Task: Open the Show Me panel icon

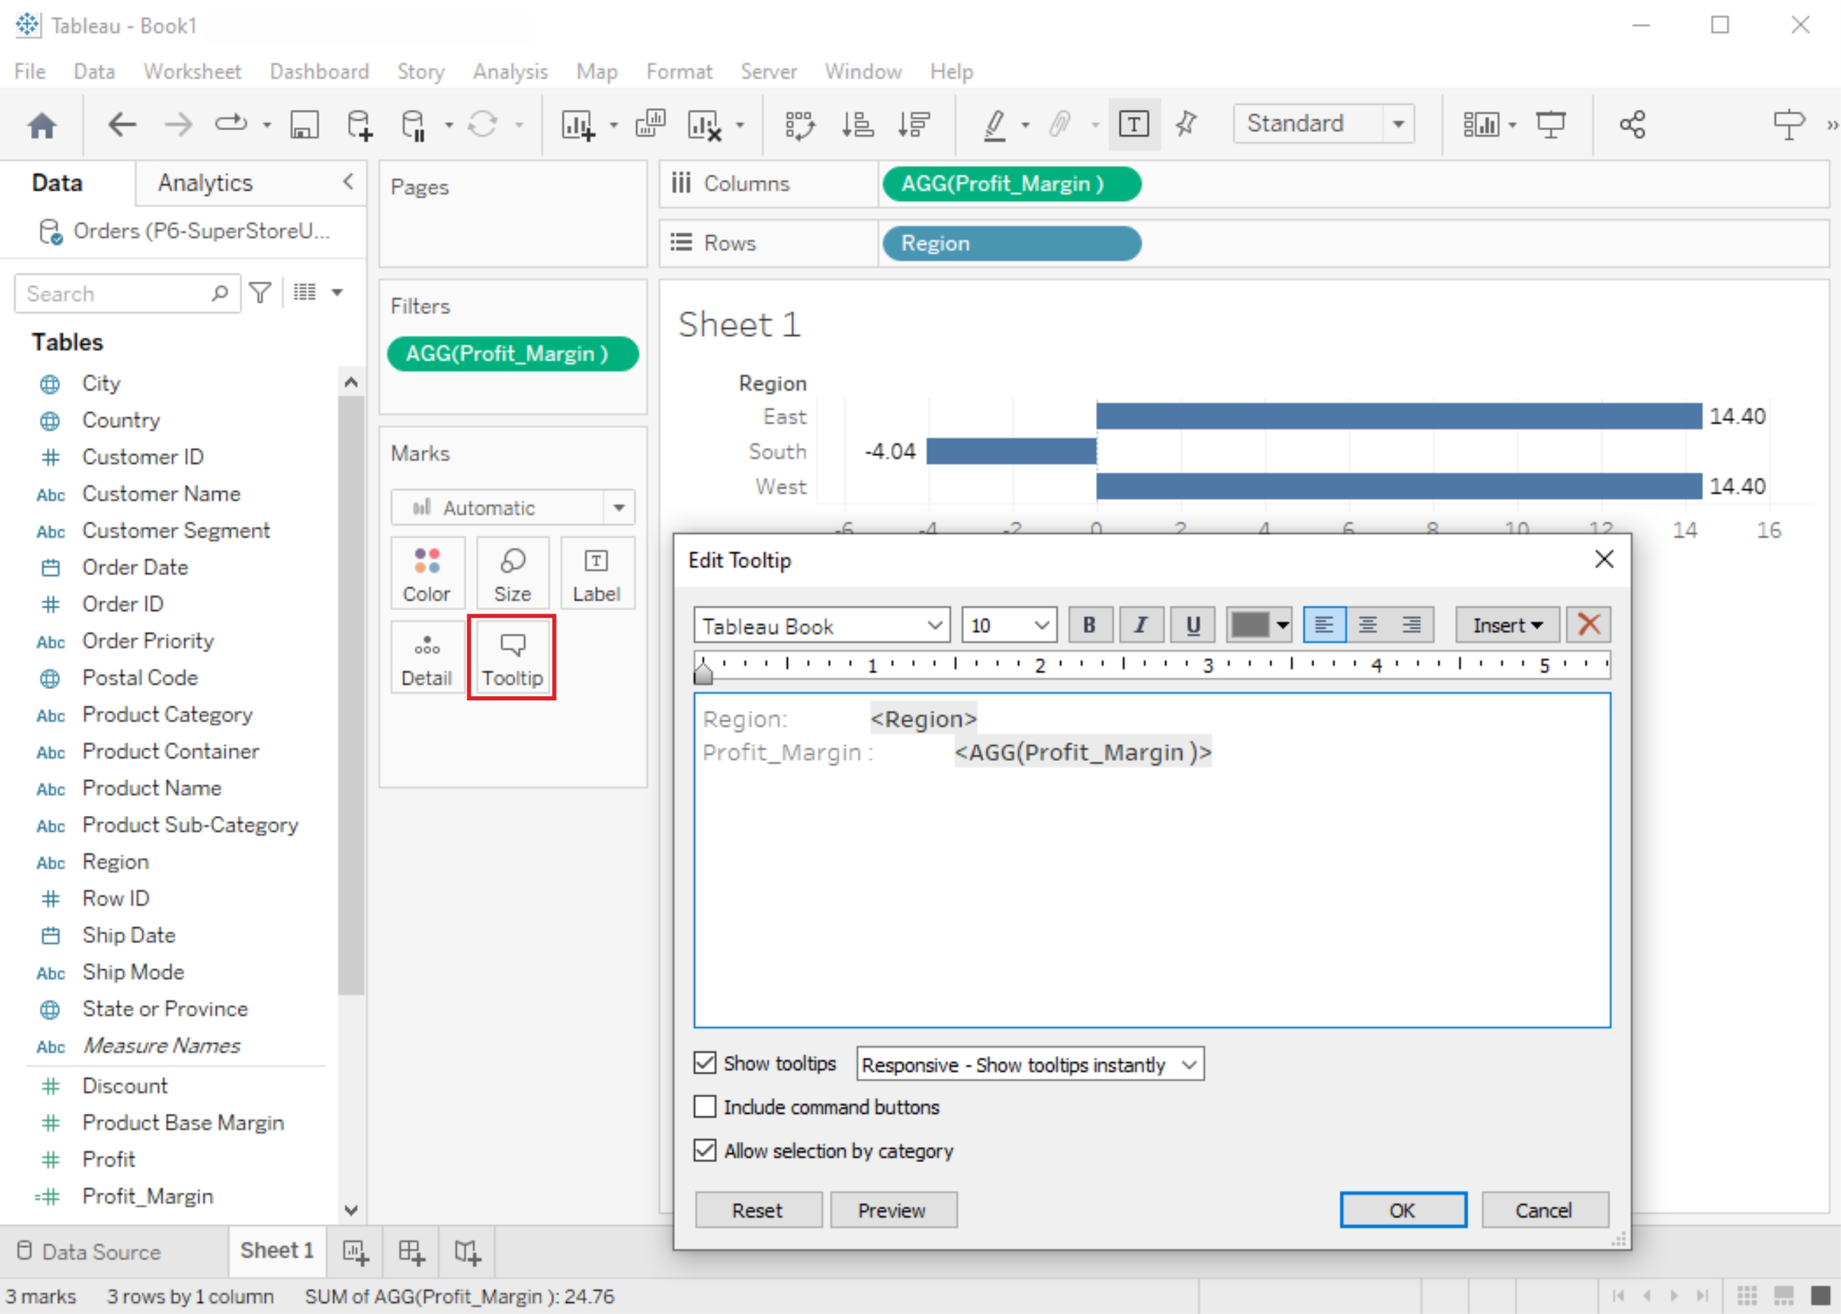Action: pos(1789,125)
